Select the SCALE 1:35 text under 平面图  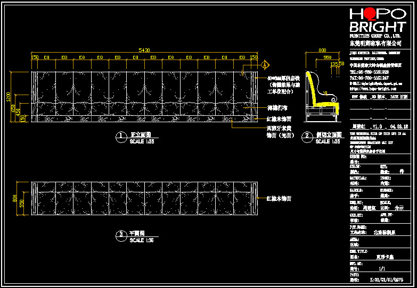click(x=142, y=240)
